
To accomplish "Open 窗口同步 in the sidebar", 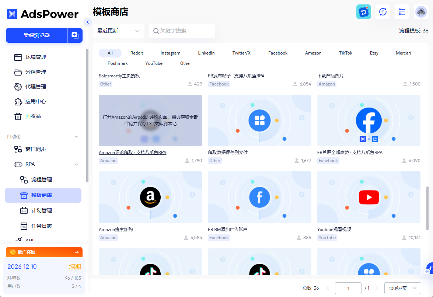I will (30, 149).
